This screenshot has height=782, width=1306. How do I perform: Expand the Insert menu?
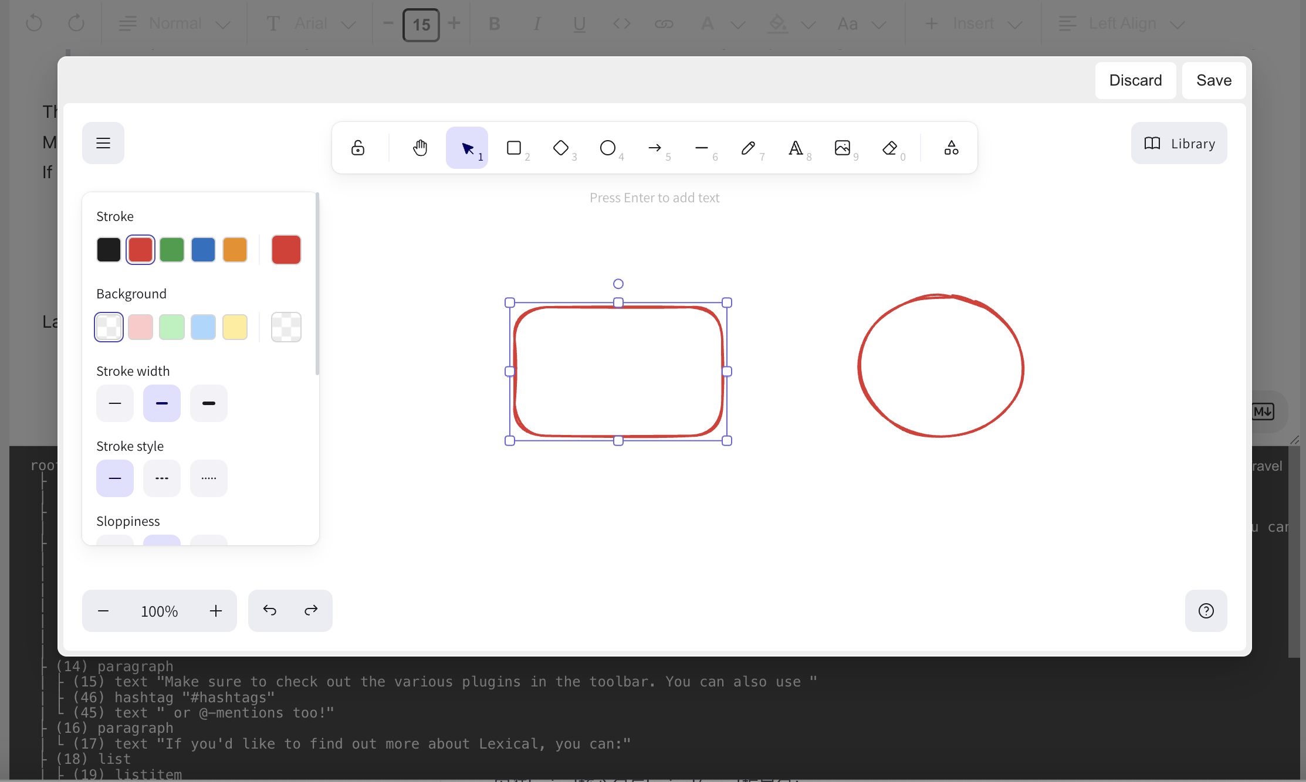point(972,23)
